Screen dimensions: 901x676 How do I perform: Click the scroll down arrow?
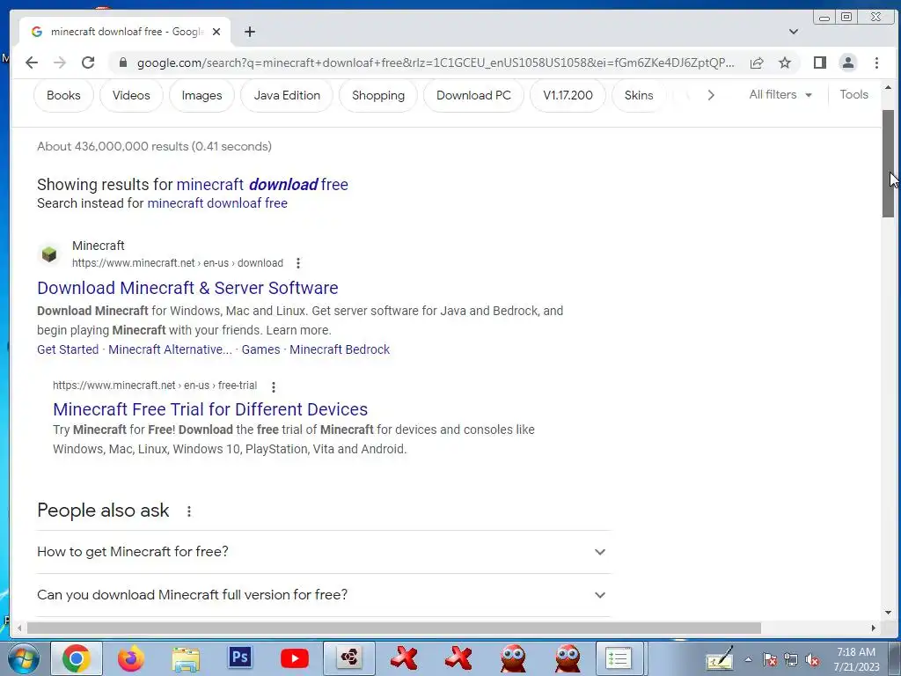[x=889, y=613]
